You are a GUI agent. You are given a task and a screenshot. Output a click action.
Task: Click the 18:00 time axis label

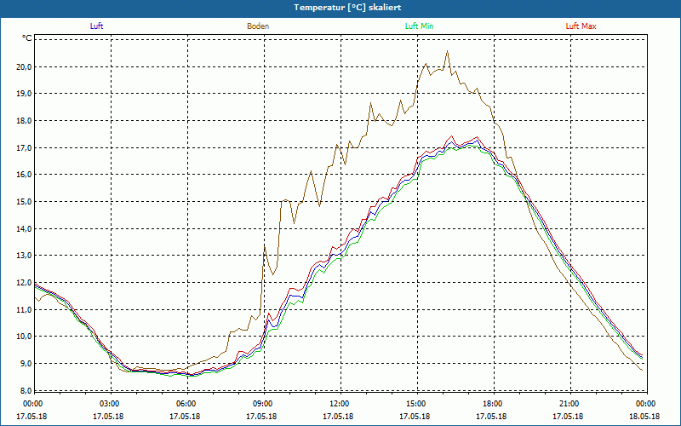pos(494,404)
